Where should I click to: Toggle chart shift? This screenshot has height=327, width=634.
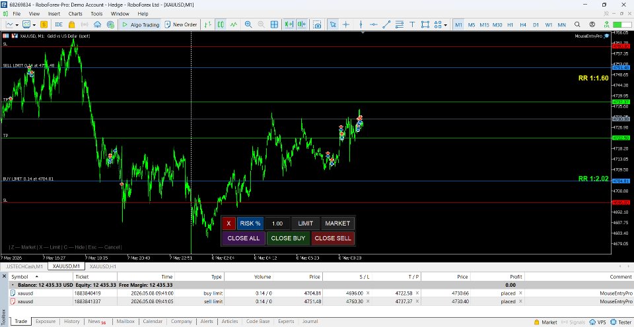[x=302, y=24]
